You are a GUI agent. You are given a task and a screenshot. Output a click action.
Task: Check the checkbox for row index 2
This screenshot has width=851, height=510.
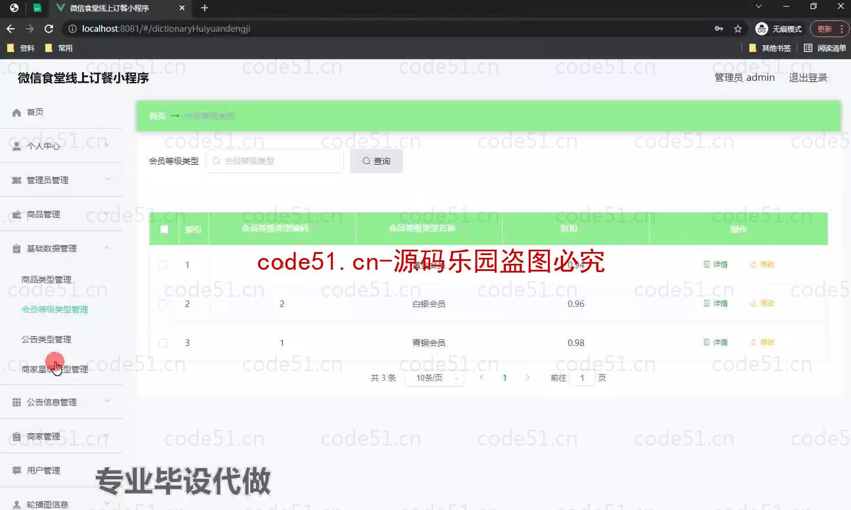[x=163, y=304]
